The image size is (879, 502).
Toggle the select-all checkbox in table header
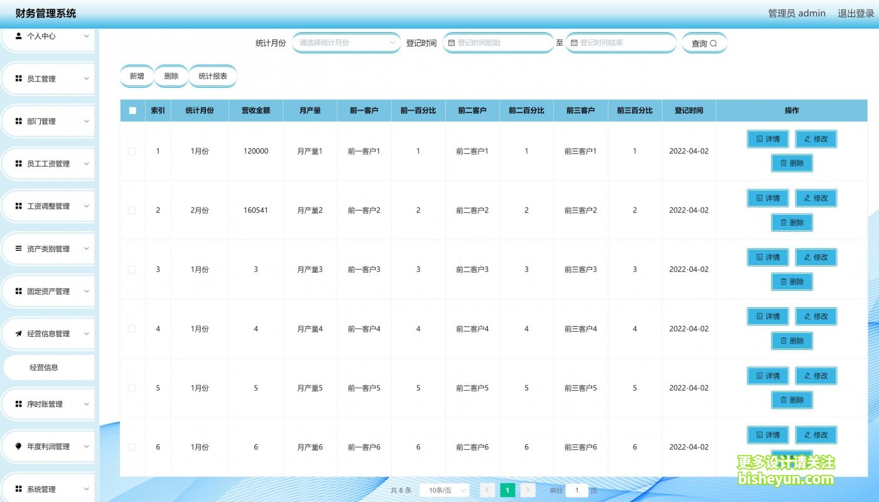click(x=132, y=111)
